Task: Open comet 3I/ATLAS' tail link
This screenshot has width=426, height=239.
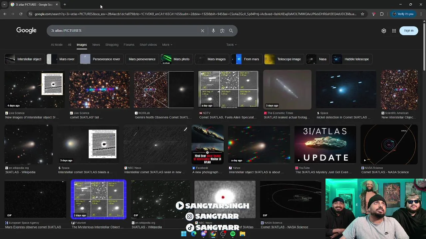Action: pyautogui.click(x=86, y=118)
